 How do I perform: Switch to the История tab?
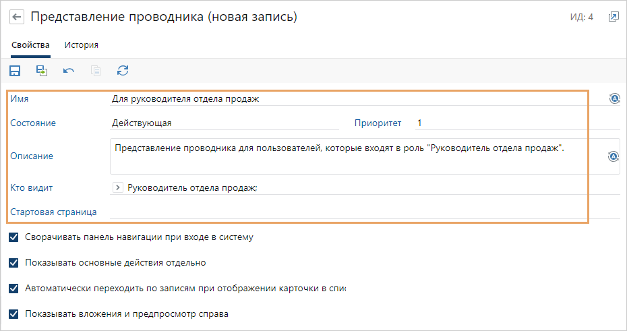(82, 45)
